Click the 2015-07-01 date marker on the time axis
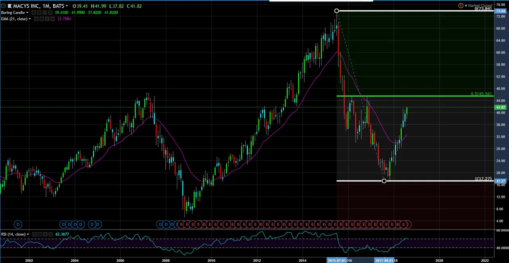 point(337,260)
